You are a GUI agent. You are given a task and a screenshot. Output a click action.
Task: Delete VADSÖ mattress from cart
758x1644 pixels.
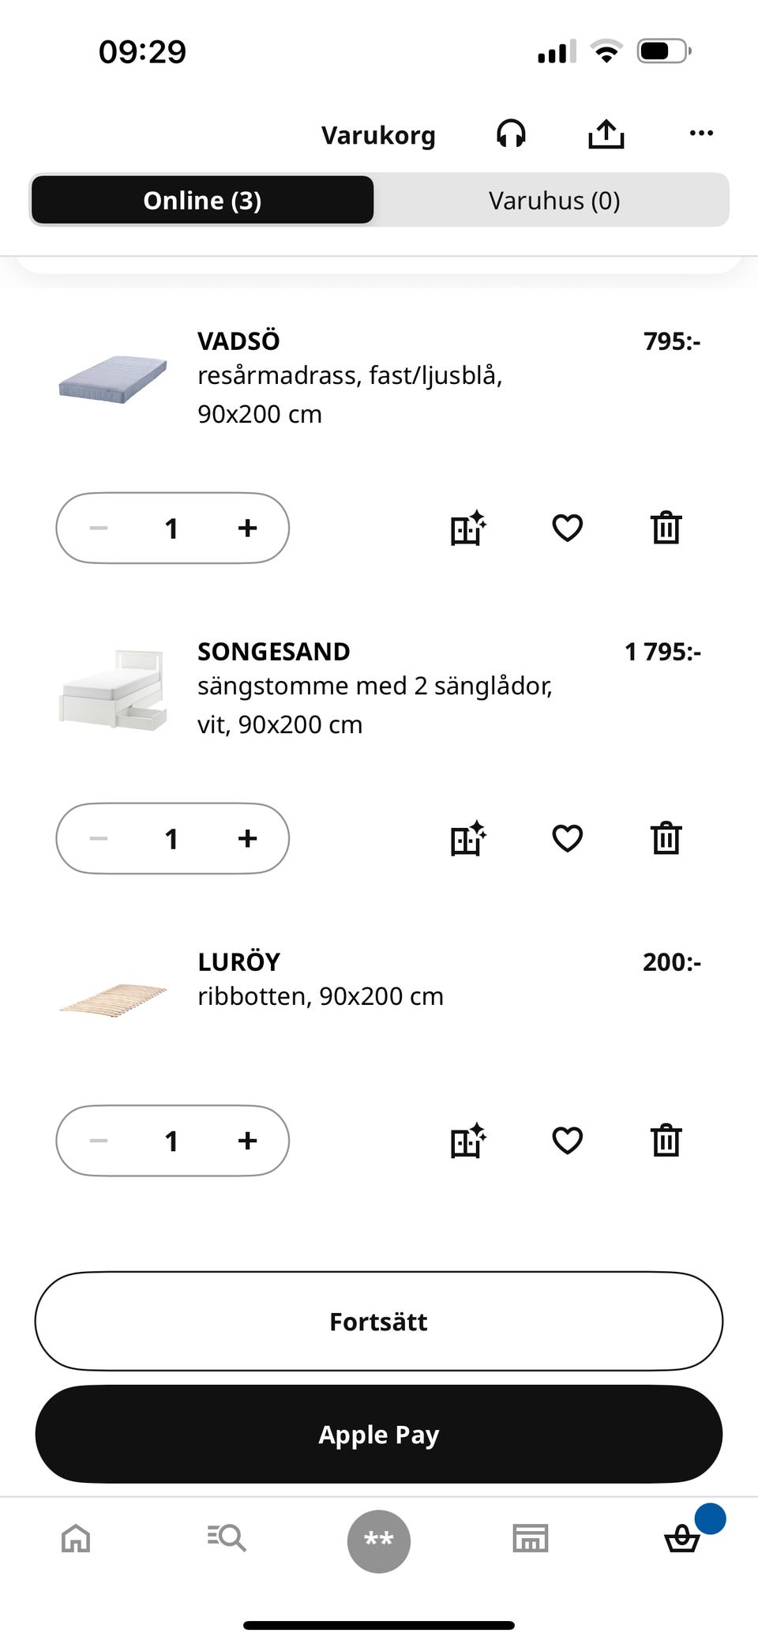[666, 528]
